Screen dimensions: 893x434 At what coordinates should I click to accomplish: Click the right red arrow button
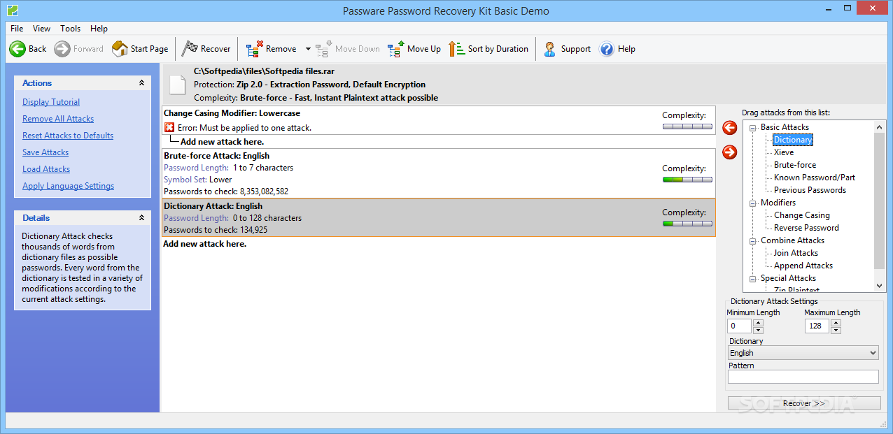pos(730,152)
